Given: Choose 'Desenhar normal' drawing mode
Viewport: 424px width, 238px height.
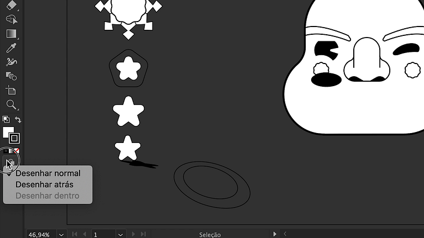Looking at the screenshot, I should coord(48,173).
